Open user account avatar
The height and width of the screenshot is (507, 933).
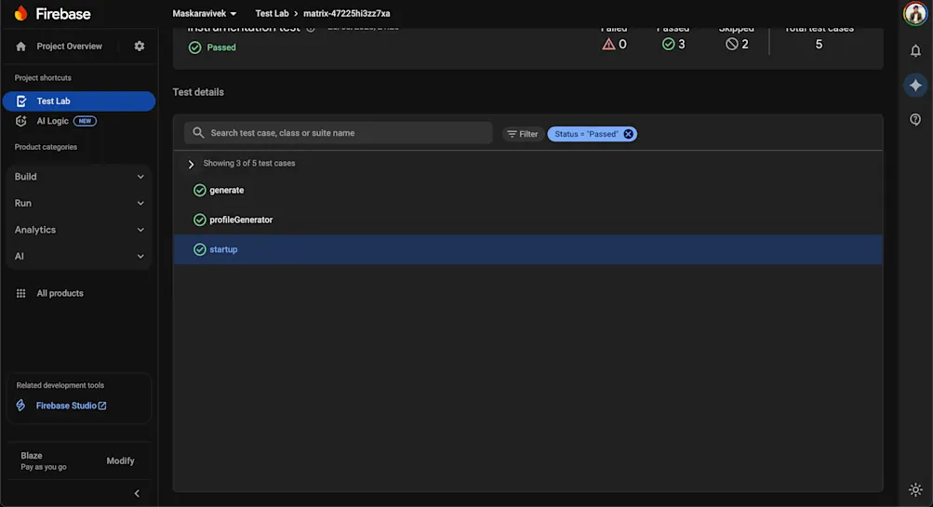tap(915, 14)
